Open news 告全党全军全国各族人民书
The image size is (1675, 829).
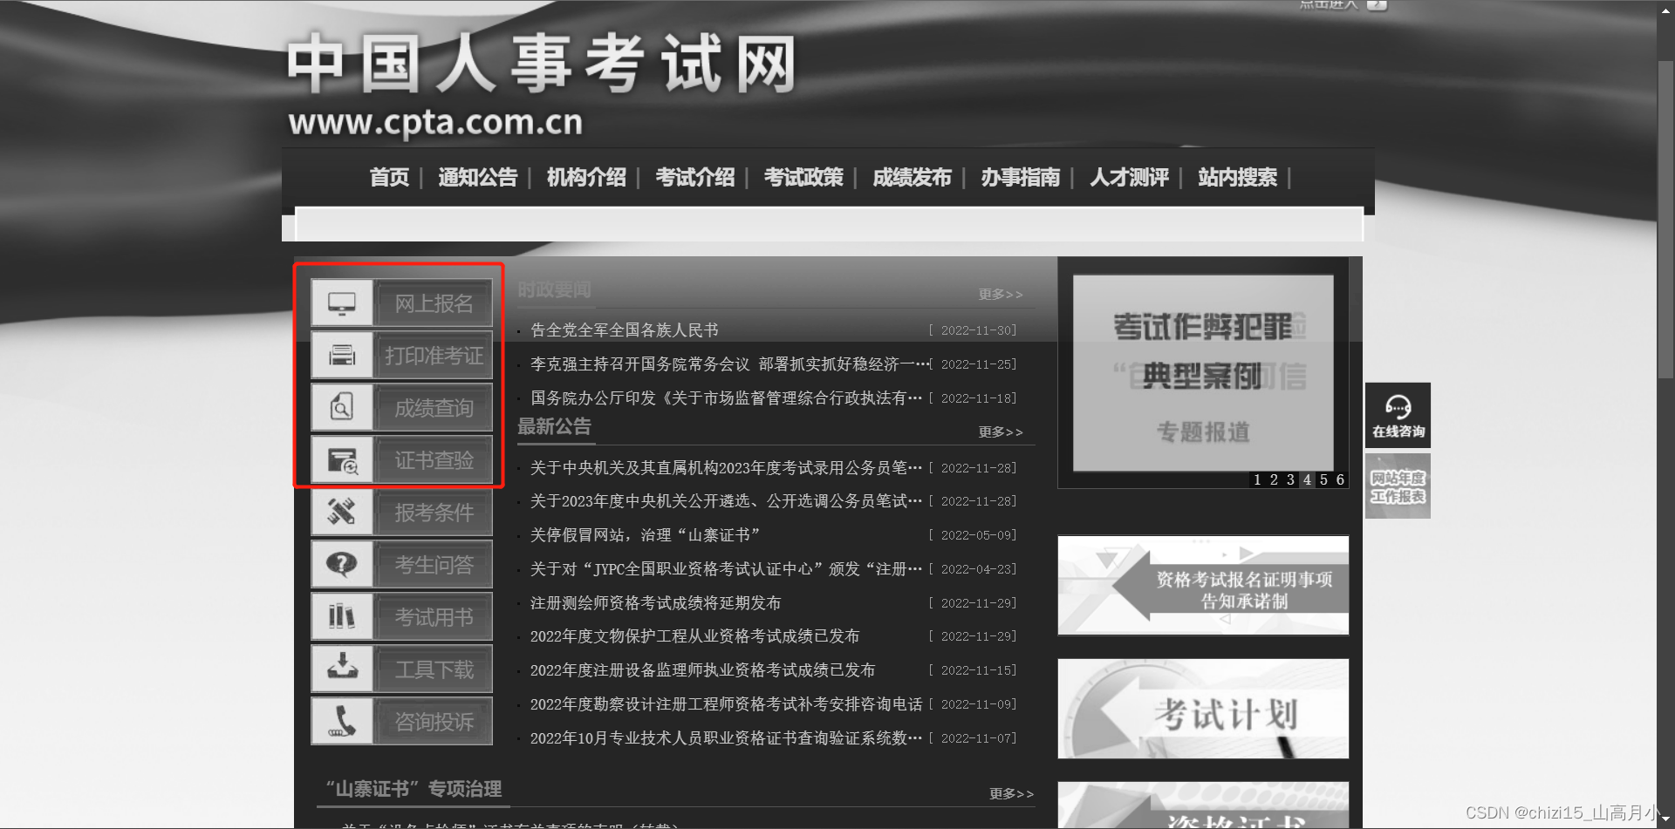tap(625, 330)
